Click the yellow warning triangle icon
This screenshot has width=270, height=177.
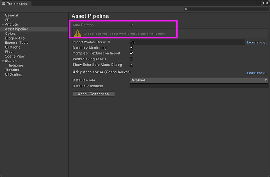click(77, 33)
